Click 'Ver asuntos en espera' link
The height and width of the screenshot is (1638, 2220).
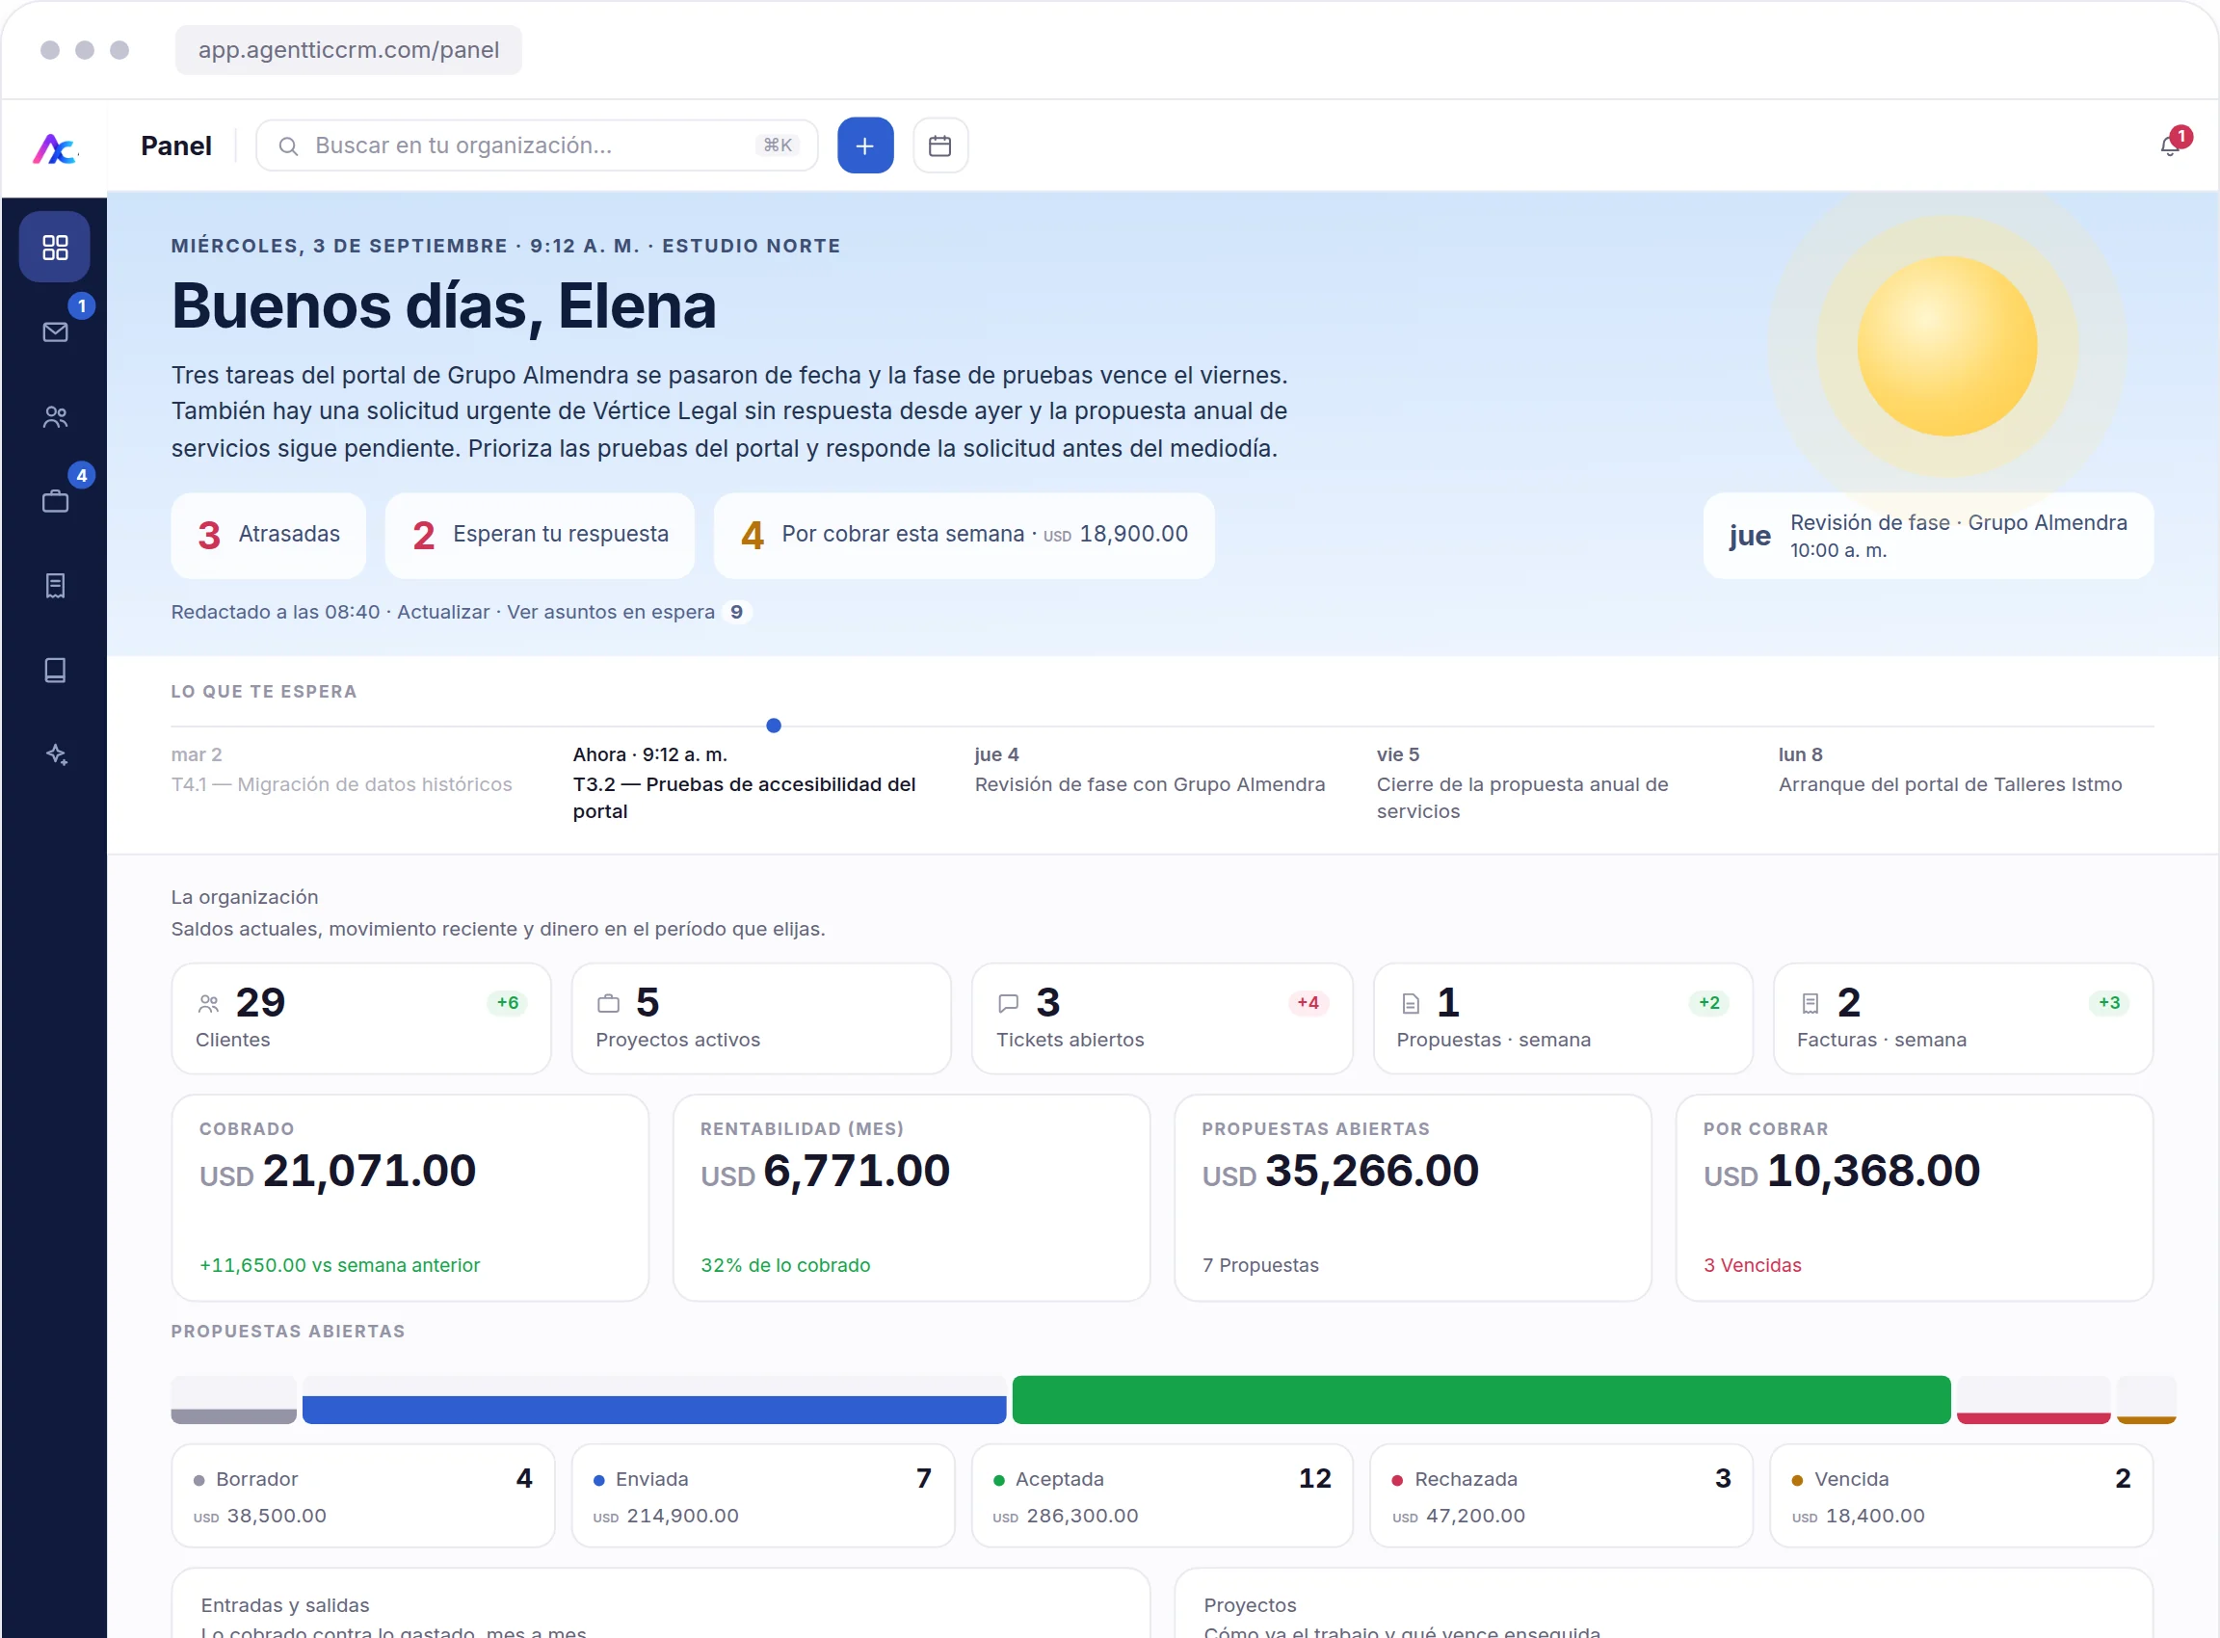610,612
